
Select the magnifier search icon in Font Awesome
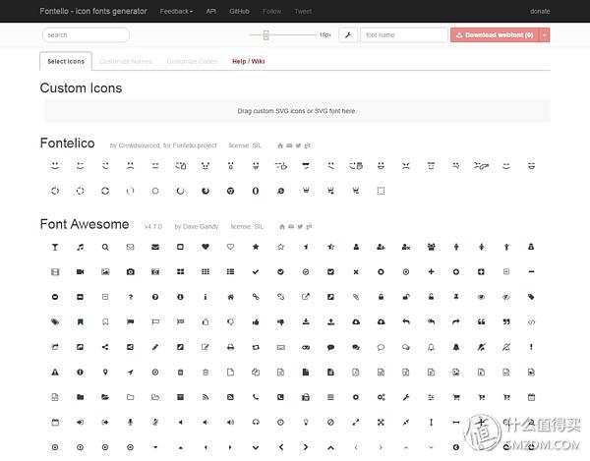click(x=105, y=247)
